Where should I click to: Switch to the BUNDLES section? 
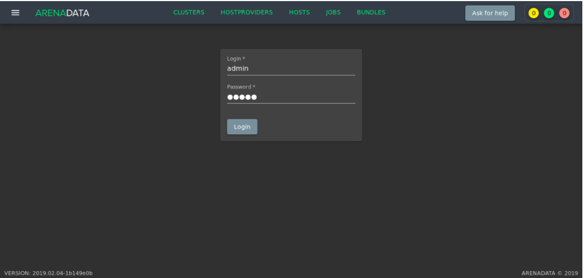[371, 12]
